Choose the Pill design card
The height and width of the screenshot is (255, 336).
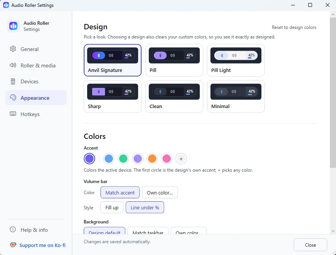(174, 60)
